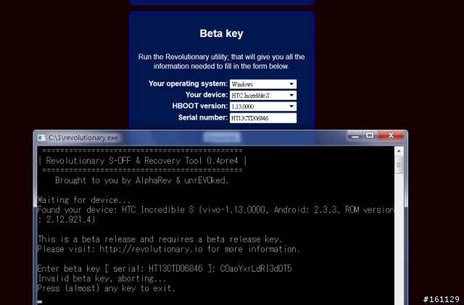Click 'Brought to you by AlphaRev & unrEVOked.' line
The height and width of the screenshot is (305, 464).
click(x=142, y=180)
